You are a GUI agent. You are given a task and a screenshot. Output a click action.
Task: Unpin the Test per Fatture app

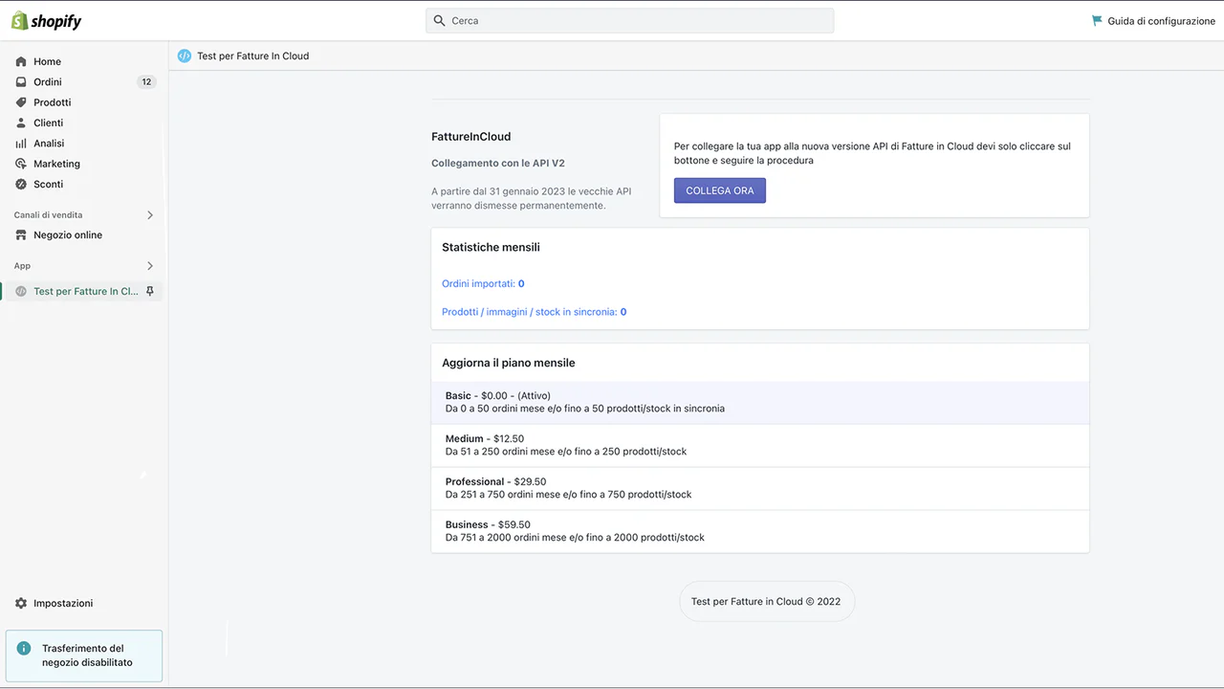[x=149, y=291]
